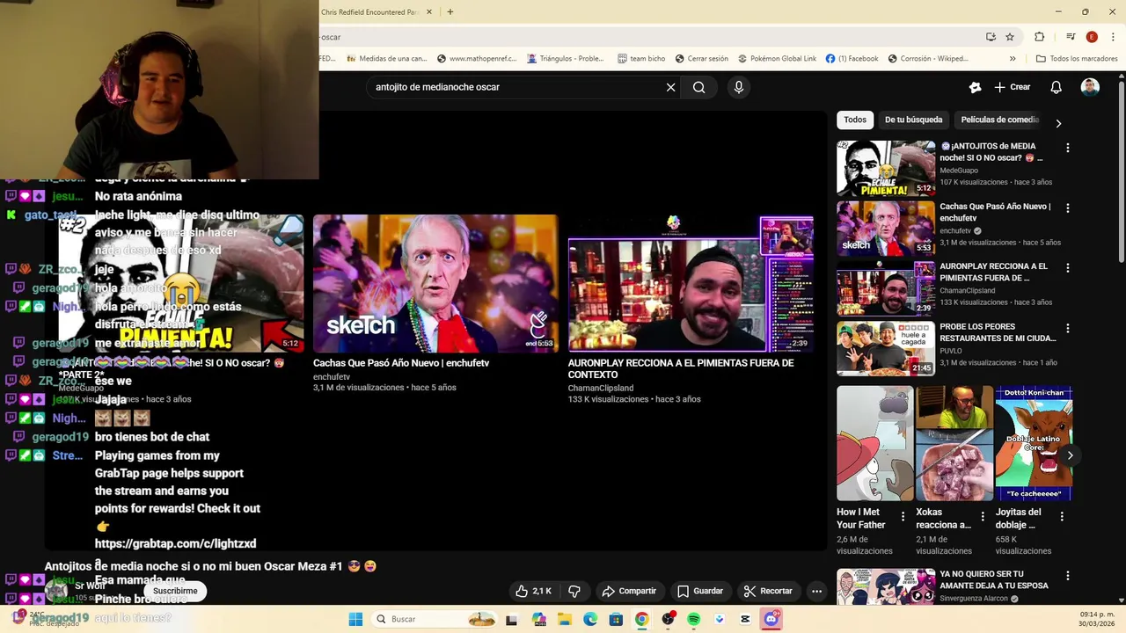Click the Compartir share button
The width and height of the screenshot is (1126, 633).
pos(629,591)
